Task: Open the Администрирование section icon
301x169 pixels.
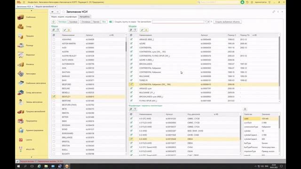Action: coord(21,131)
